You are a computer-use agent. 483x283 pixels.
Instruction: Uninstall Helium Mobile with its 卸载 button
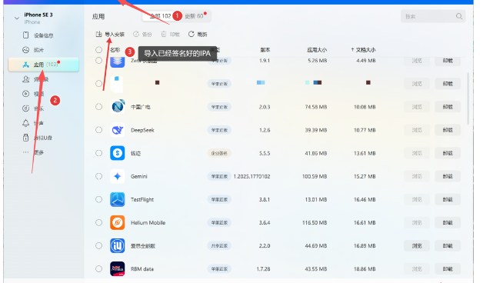(448, 223)
